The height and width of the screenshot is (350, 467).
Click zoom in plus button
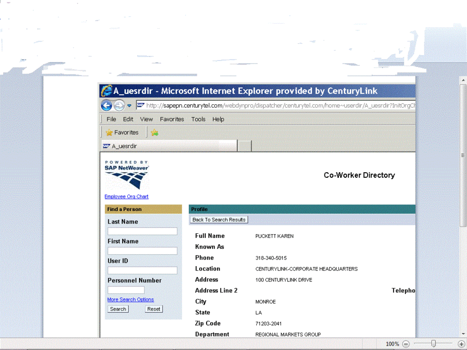tap(462, 344)
